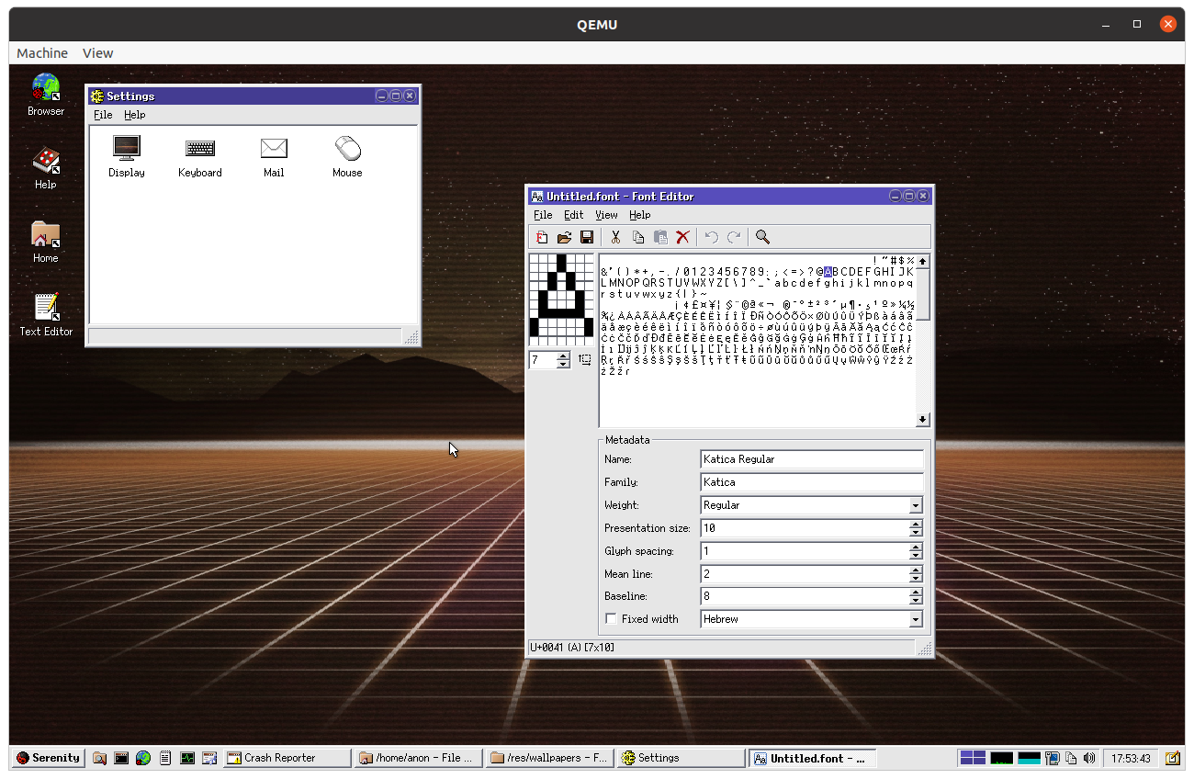The height and width of the screenshot is (779, 1194).
Task: Open the Edit menu in Font Editor
Action: point(573,214)
